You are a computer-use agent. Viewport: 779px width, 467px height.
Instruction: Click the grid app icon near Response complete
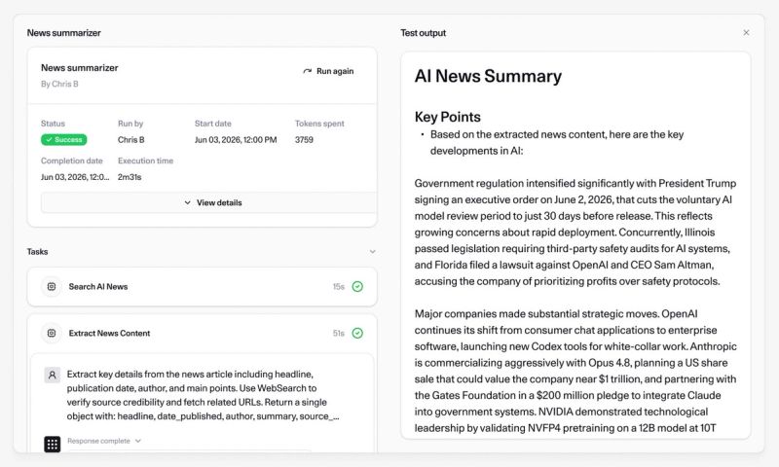[53, 444]
